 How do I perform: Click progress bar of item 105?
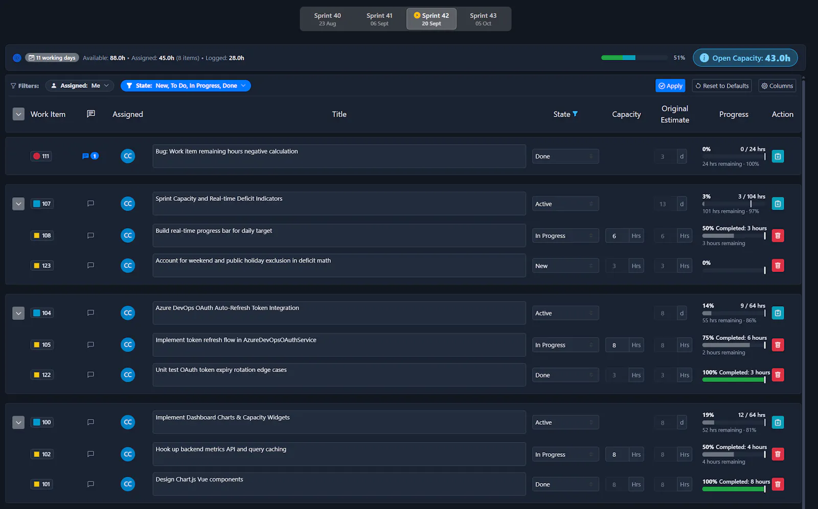click(734, 345)
